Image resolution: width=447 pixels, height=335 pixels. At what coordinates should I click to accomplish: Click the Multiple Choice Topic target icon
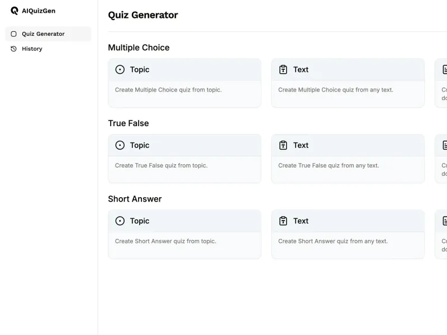[x=120, y=70]
